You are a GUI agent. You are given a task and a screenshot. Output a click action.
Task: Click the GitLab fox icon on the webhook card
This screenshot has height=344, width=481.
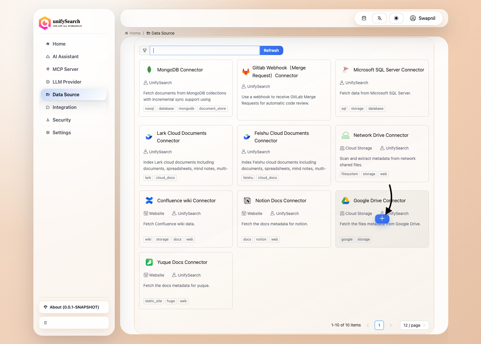point(246,71)
